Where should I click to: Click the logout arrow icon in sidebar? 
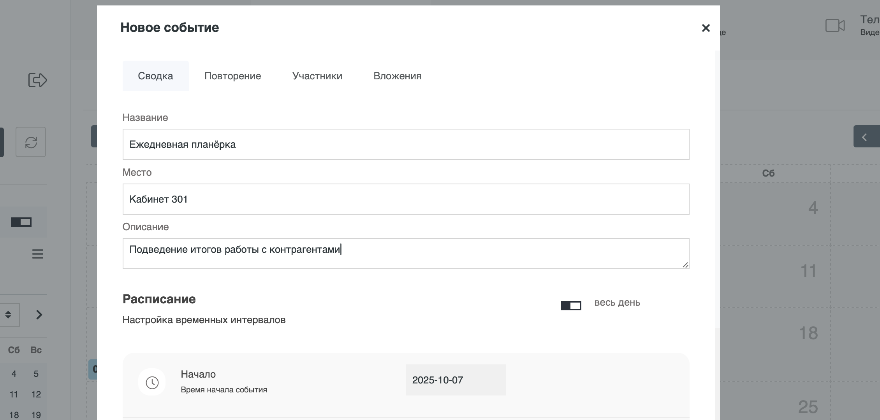37,80
